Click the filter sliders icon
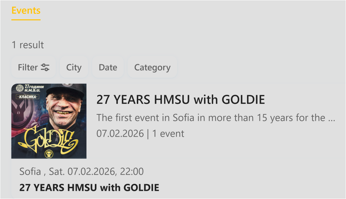The width and height of the screenshot is (346, 199). coord(45,67)
